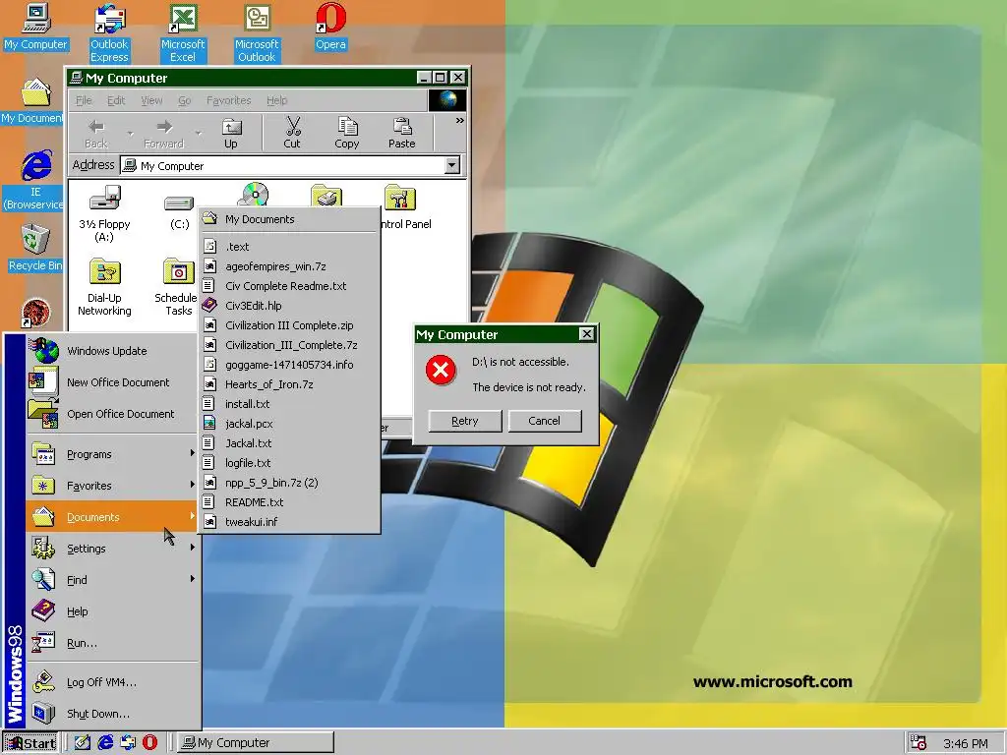Choose New Office Document
Screen dimensions: 1007x755
[x=112, y=382]
